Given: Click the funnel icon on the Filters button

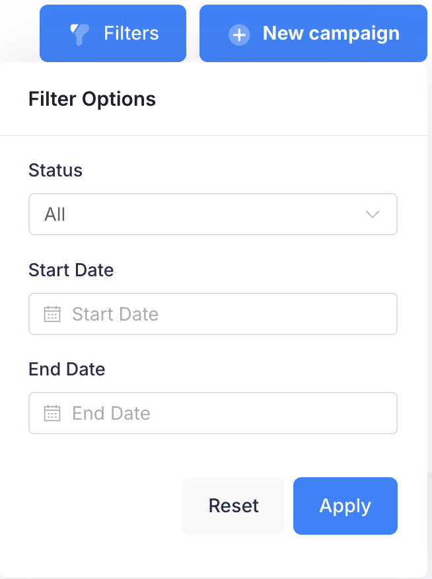Looking at the screenshot, I should 78,33.
